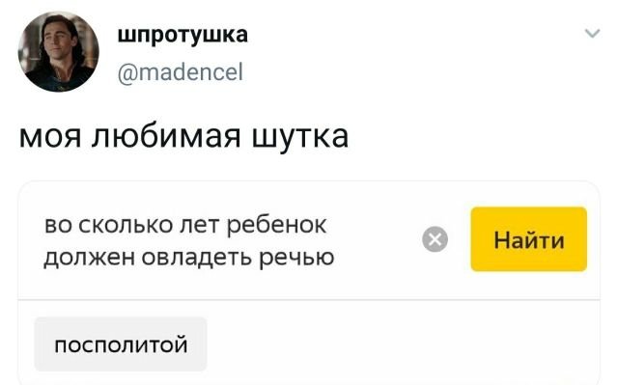Click the word моя in the tweet
Screen dimensions: 618x385
pyautogui.click(x=50, y=137)
